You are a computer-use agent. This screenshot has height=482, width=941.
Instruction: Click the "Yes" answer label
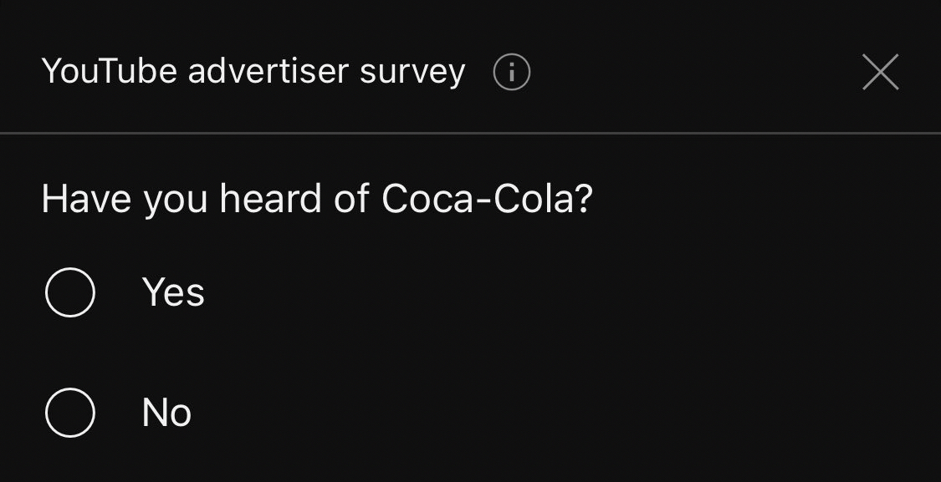click(x=173, y=292)
